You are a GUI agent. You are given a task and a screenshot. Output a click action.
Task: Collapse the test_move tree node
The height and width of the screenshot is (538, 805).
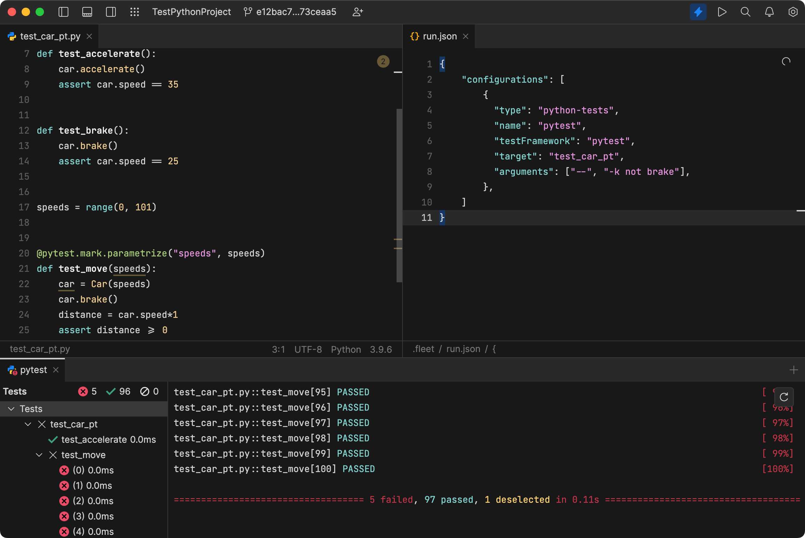39,455
